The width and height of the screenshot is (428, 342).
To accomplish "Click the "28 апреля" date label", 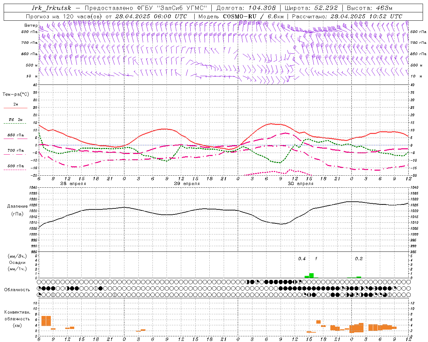I will click(73, 184).
